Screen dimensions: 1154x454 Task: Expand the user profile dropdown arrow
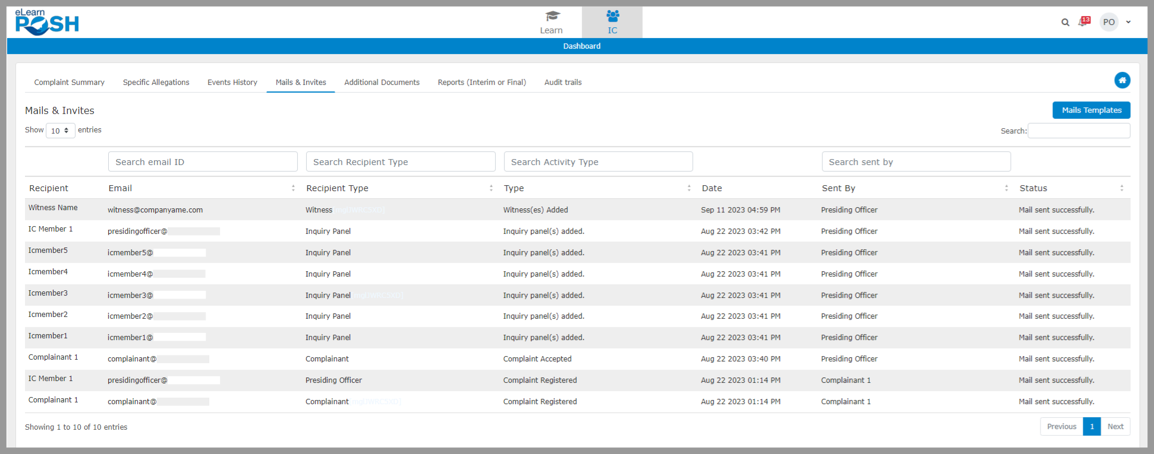1128,23
